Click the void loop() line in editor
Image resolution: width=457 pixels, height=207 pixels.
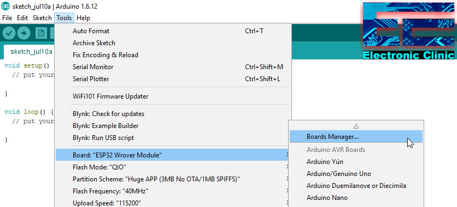[x=29, y=112]
